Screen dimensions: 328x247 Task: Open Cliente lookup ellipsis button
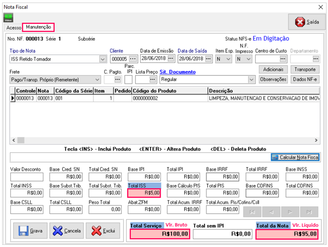tap(133, 59)
